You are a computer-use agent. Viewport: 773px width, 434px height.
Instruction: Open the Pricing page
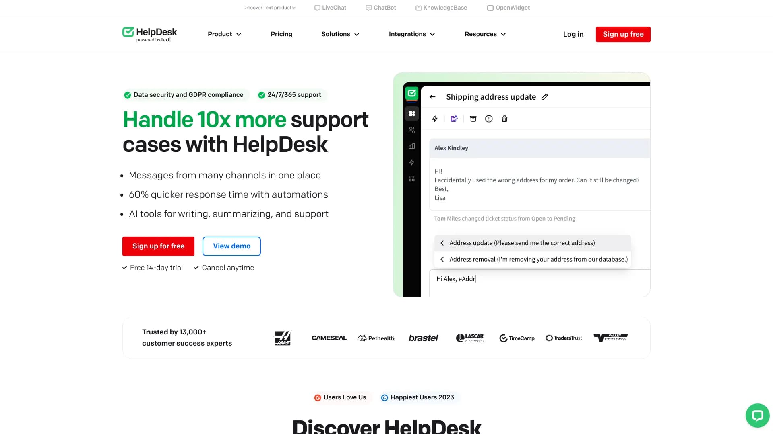(x=281, y=34)
